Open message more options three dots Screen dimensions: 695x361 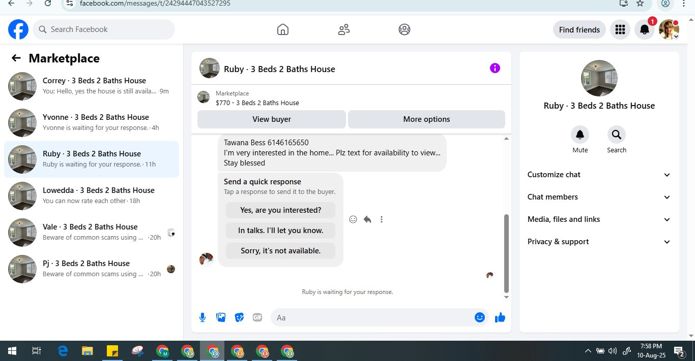click(382, 219)
